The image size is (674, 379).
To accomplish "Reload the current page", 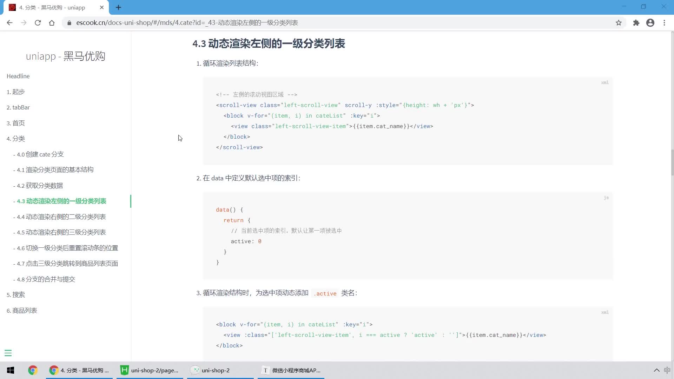I will click(38, 23).
